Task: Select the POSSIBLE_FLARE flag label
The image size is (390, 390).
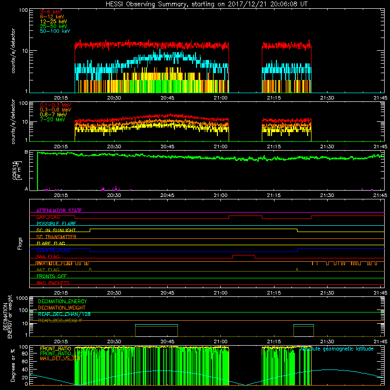Action: point(56,224)
